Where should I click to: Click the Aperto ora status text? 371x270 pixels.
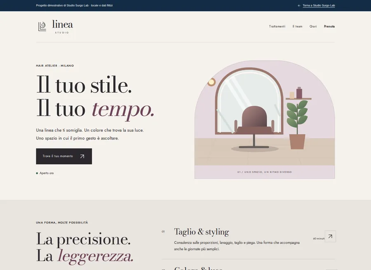(x=47, y=173)
